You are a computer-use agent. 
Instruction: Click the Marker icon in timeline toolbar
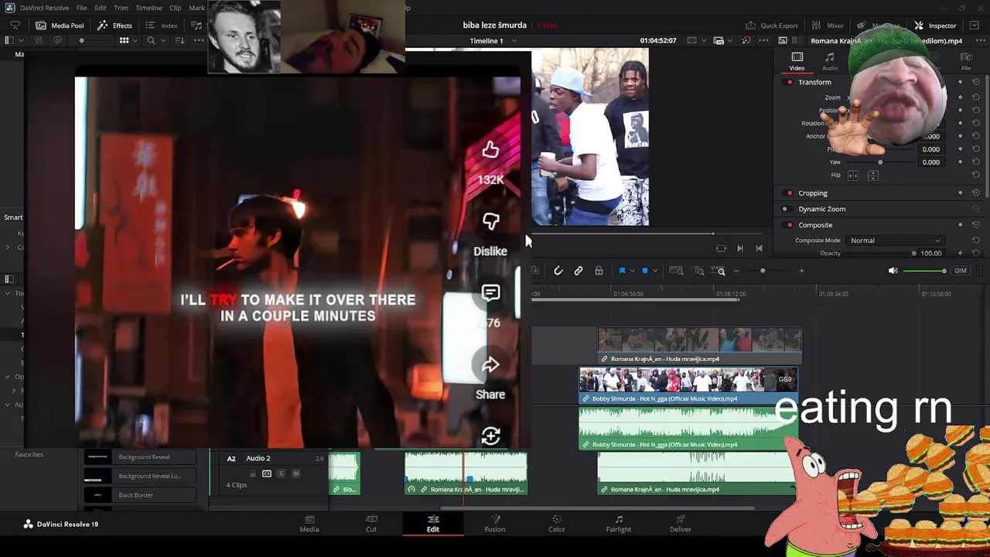coord(644,271)
